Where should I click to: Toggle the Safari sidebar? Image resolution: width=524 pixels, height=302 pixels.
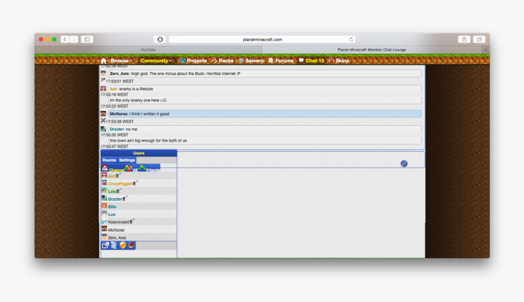pyautogui.click(x=87, y=40)
